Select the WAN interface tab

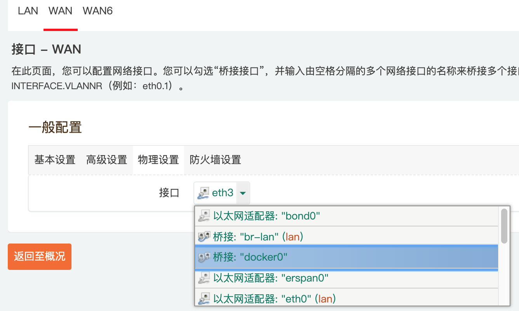coord(60,11)
